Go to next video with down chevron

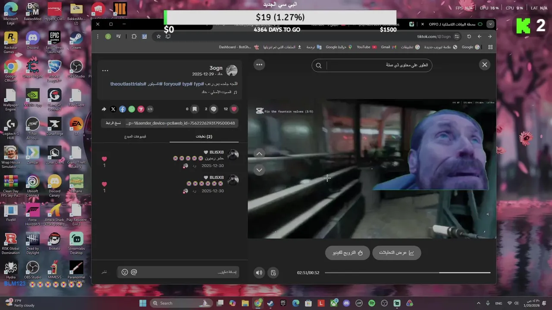coord(259,170)
